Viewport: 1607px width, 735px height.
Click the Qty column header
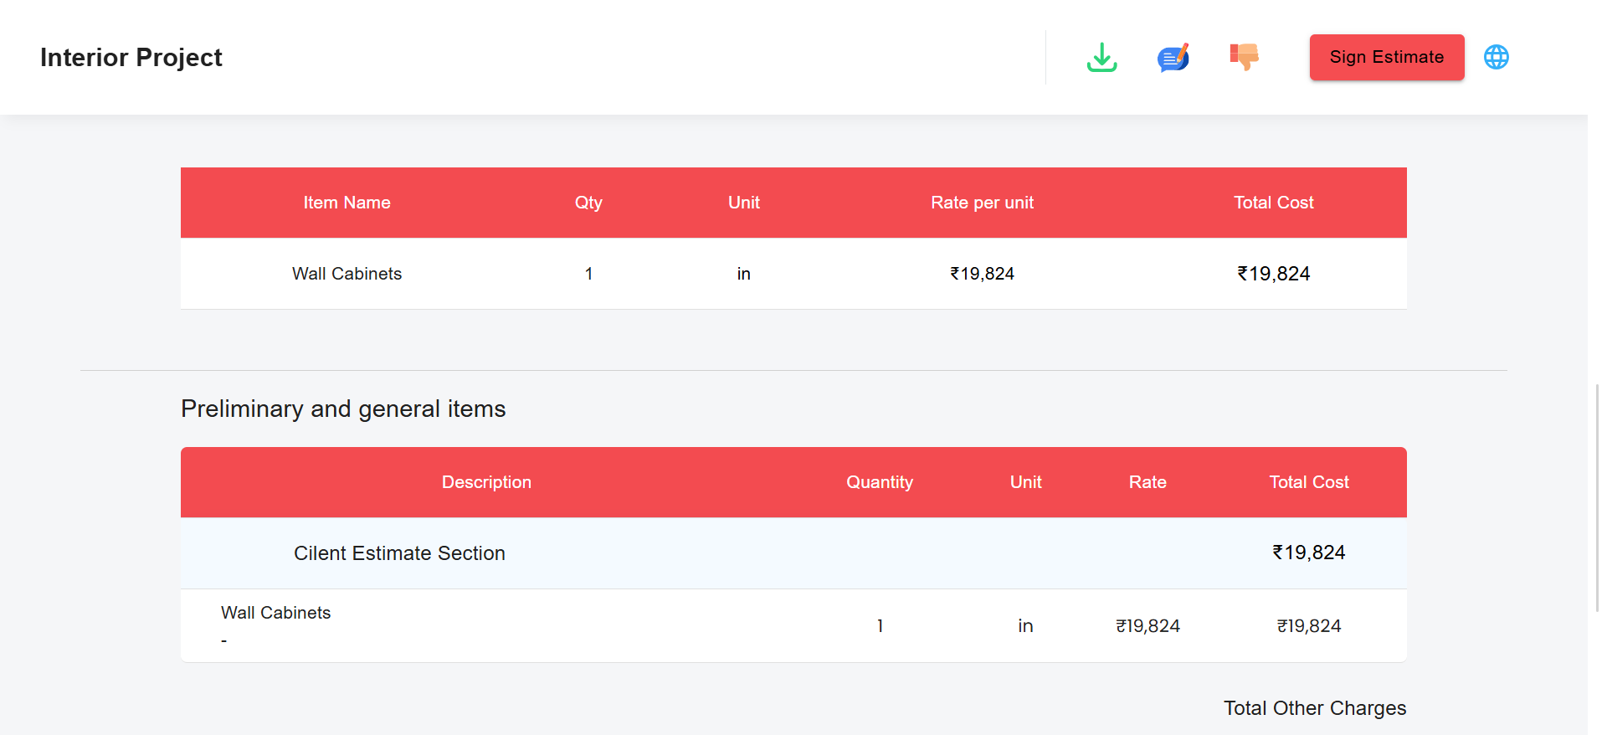588,203
